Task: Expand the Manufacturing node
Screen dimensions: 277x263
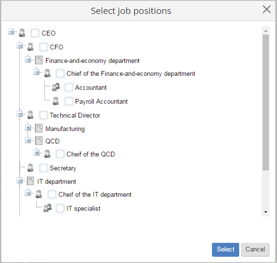Action: pyautogui.click(x=28, y=128)
